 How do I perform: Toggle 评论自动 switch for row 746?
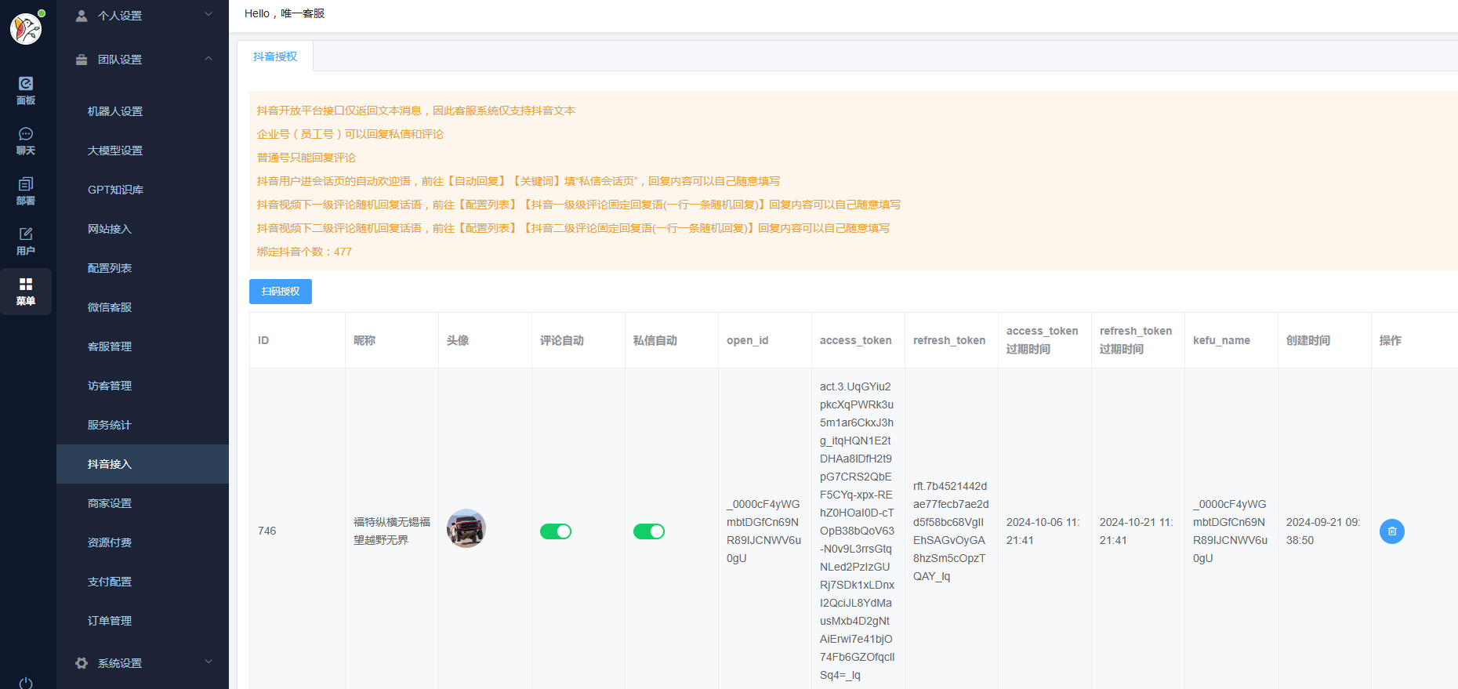pyautogui.click(x=556, y=531)
